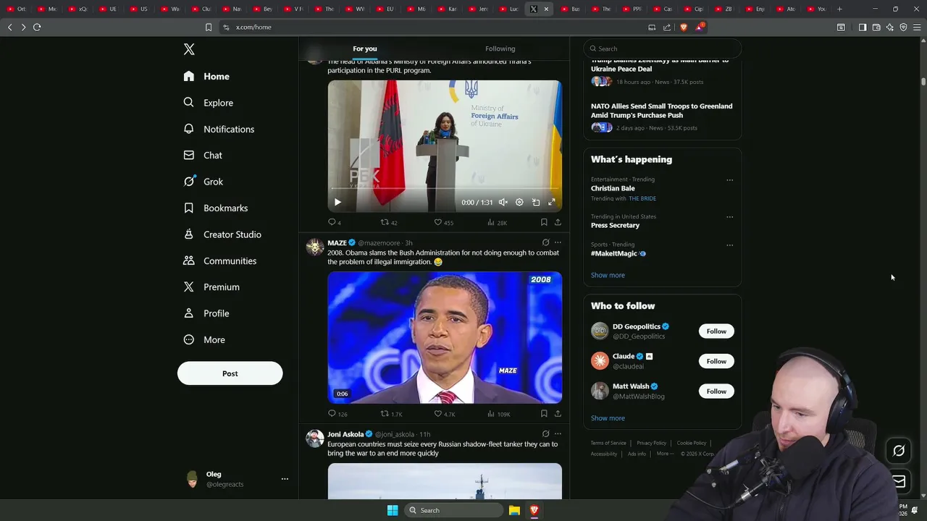Viewport: 927px width, 521px height.
Task: Open the Privacy Policy footer link
Action: click(x=651, y=443)
